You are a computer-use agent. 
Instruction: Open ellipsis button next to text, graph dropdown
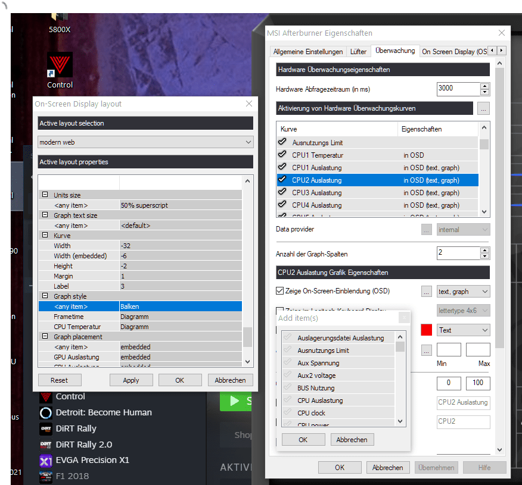point(427,292)
